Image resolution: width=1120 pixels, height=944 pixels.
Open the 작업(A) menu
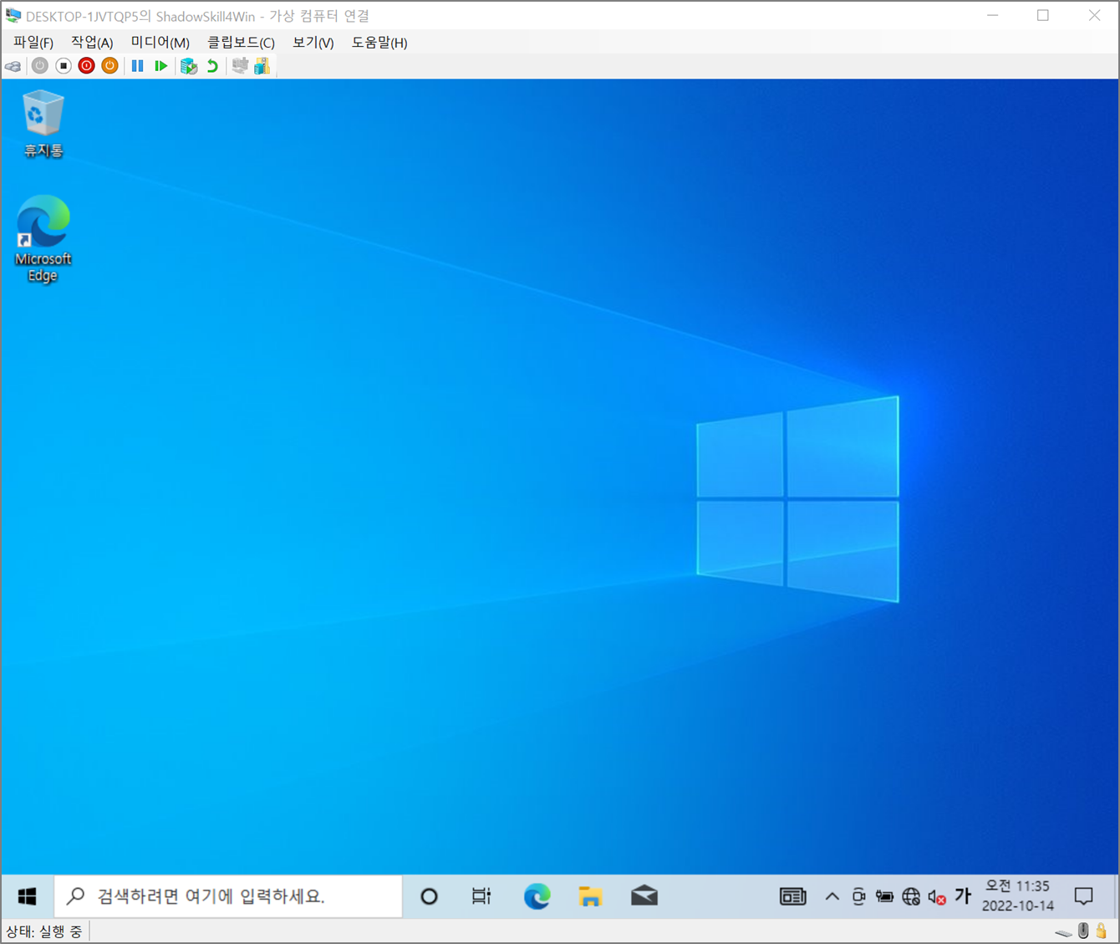(x=92, y=42)
